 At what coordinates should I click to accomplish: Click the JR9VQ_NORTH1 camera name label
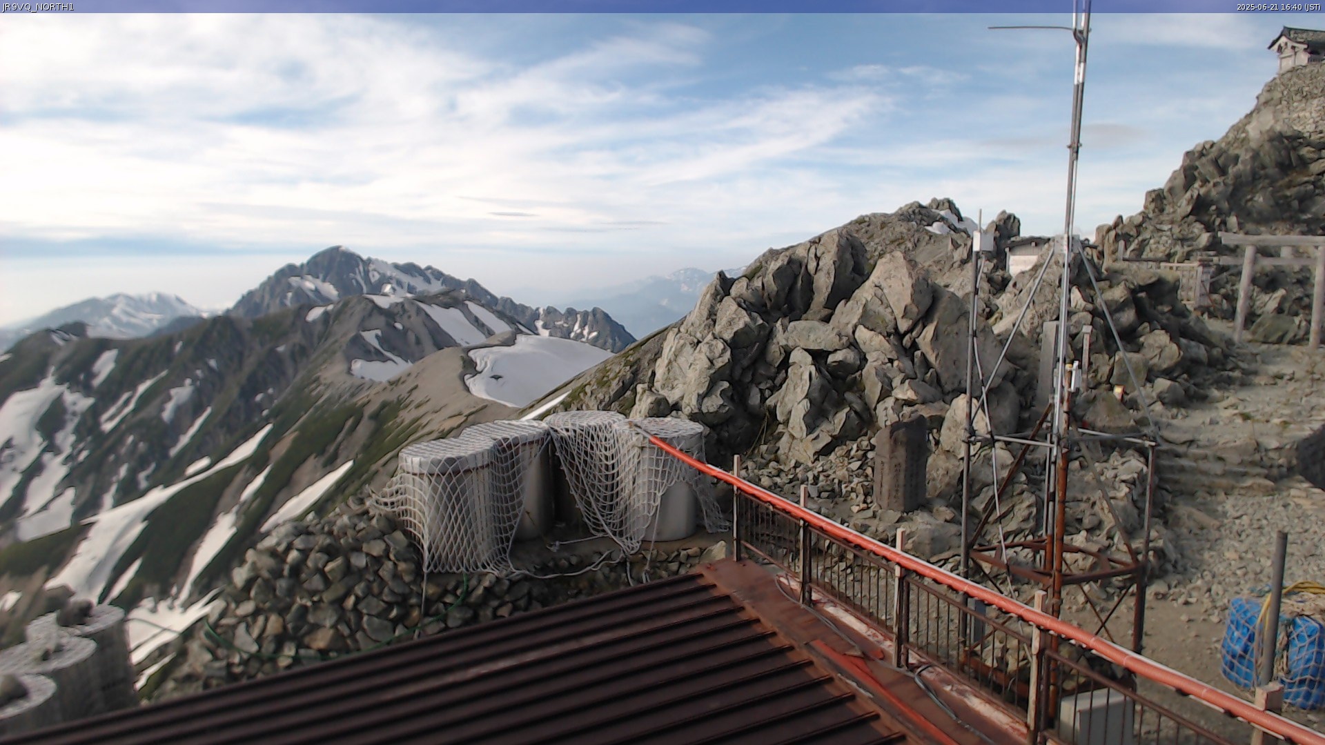(38, 7)
